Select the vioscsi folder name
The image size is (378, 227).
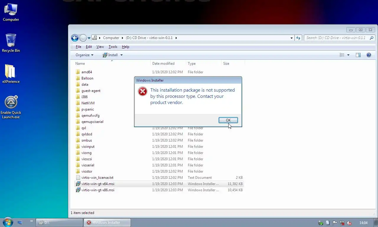click(x=87, y=159)
